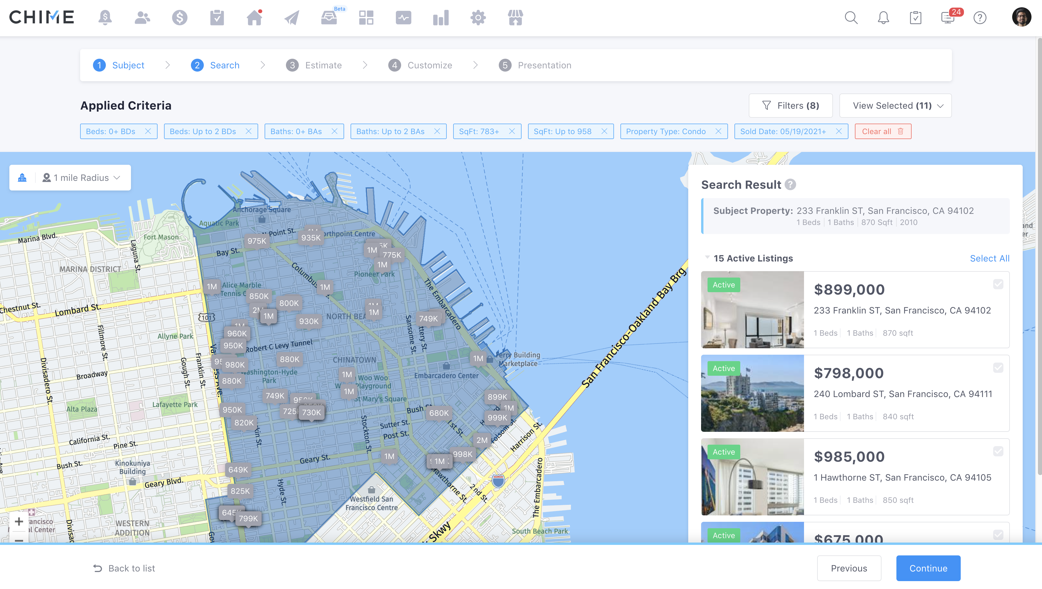Open the marketplace store icon
Viewport: 1042px width, 589px height.
coord(515,18)
